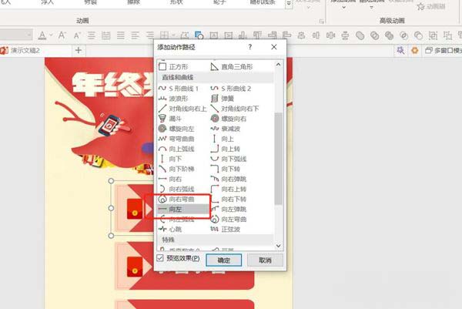Click the font color A button
Viewport: 462px width, 309px height.
(x=42, y=35)
